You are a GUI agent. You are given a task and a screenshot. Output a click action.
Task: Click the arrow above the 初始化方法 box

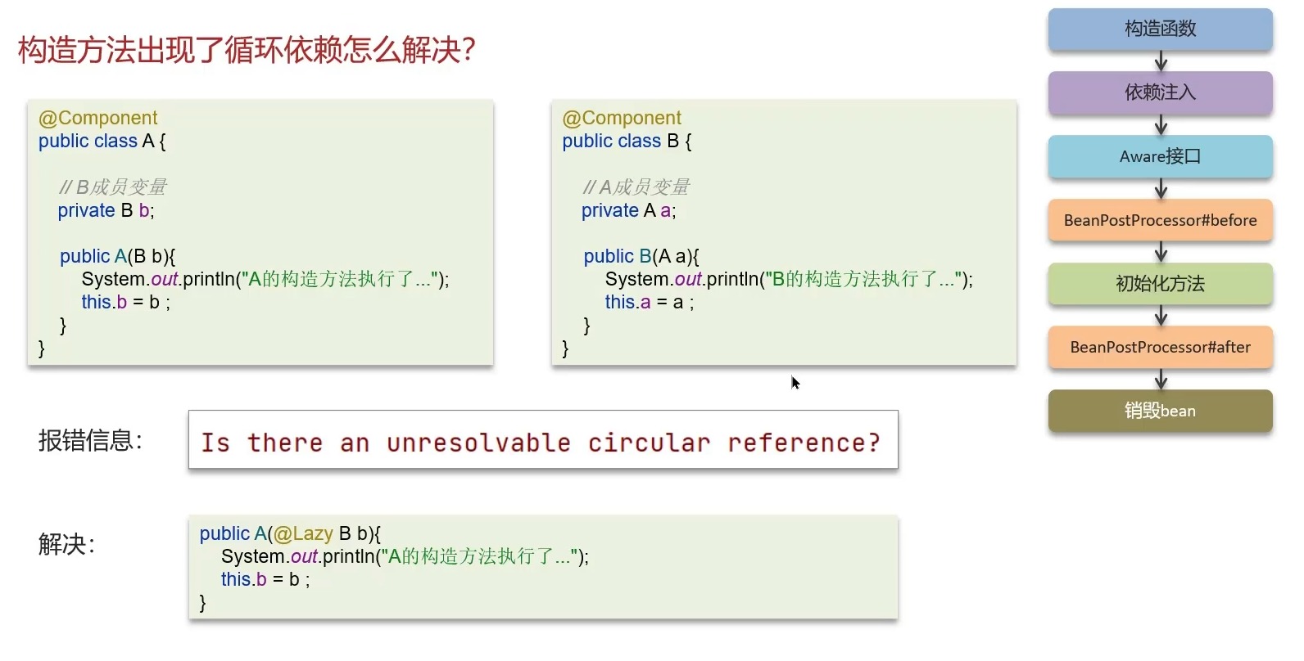pos(1161,253)
